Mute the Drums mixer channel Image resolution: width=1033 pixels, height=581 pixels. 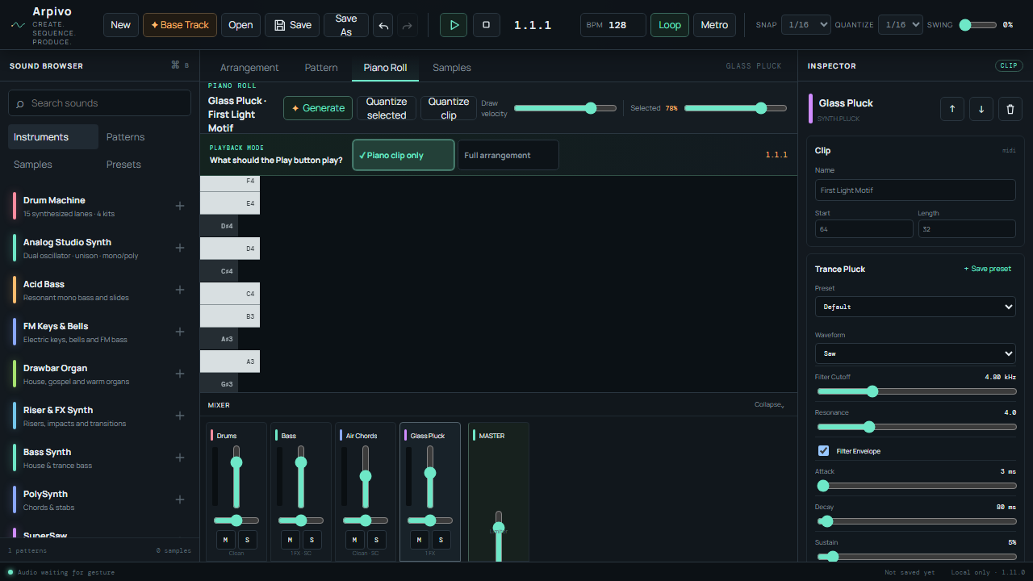coord(225,540)
